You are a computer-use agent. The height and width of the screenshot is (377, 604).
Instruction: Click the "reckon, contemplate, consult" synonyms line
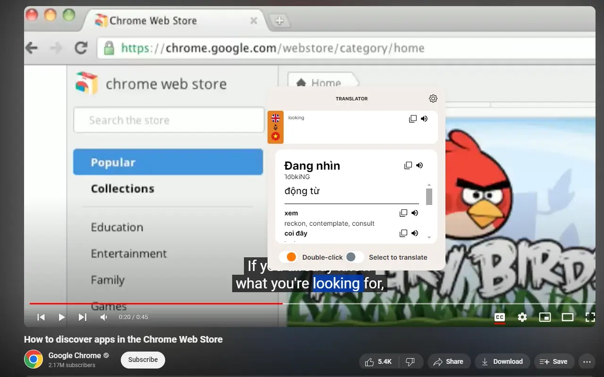pos(329,223)
